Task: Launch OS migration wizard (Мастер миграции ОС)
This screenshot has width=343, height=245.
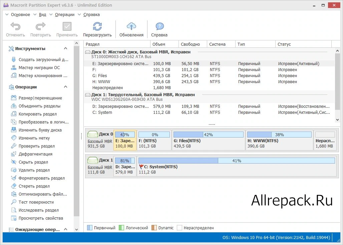Action: (35, 68)
